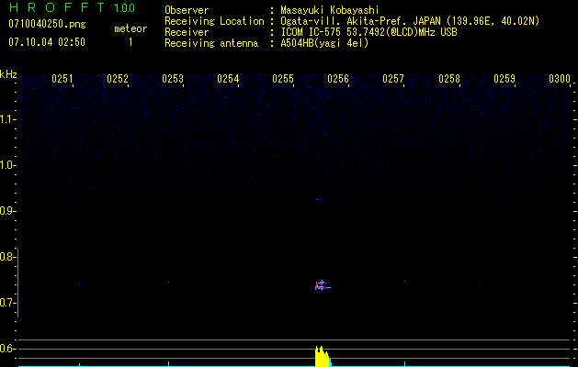Click the small blue echo below 0253
The width and height of the screenshot is (578, 367).
[x=168, y=283]
